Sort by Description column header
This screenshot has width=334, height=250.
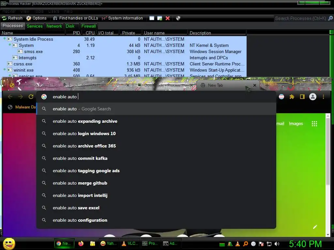tap(217, 33)
